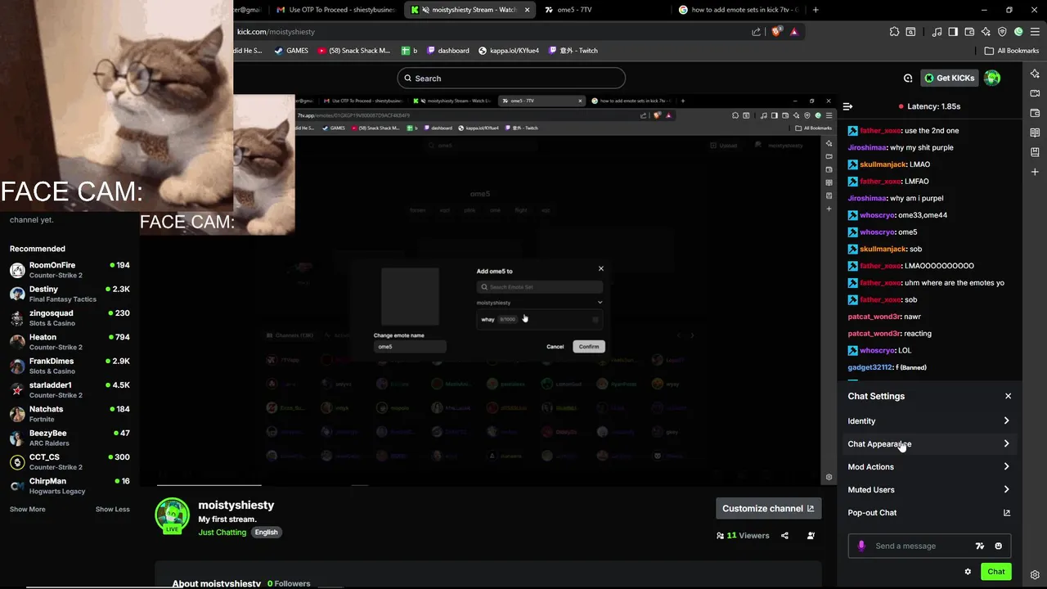Open sidebar settings gear at bottom right
Viewport: 1047px width, 589px height.
tap(1036, 575)
